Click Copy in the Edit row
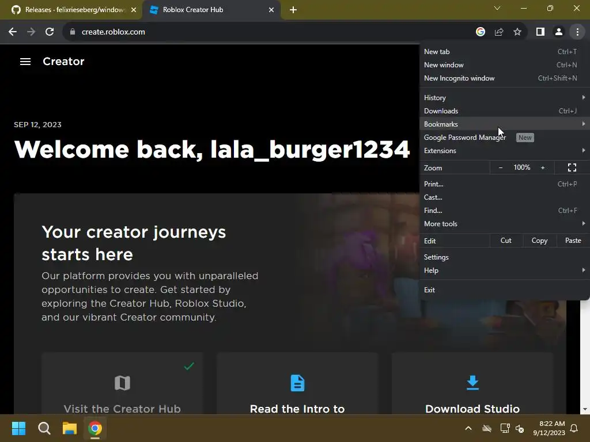 [539, 241]
